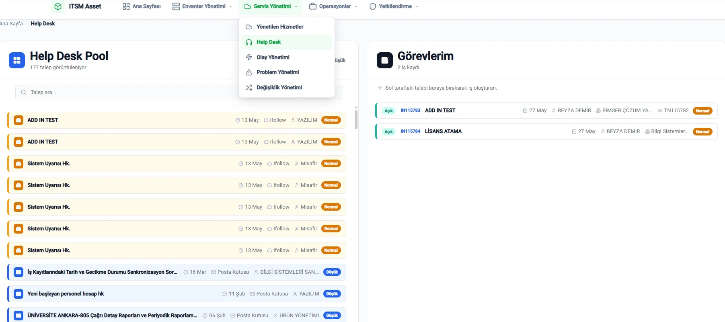The height and width of the screenshot is (322, 725).
Task: Click the magnifier icon in search box
Action: point(24,92)
